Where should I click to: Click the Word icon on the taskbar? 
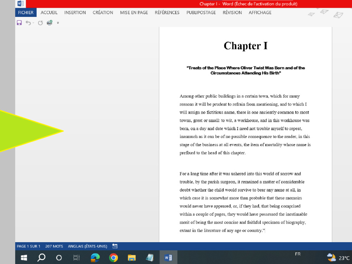168,258
